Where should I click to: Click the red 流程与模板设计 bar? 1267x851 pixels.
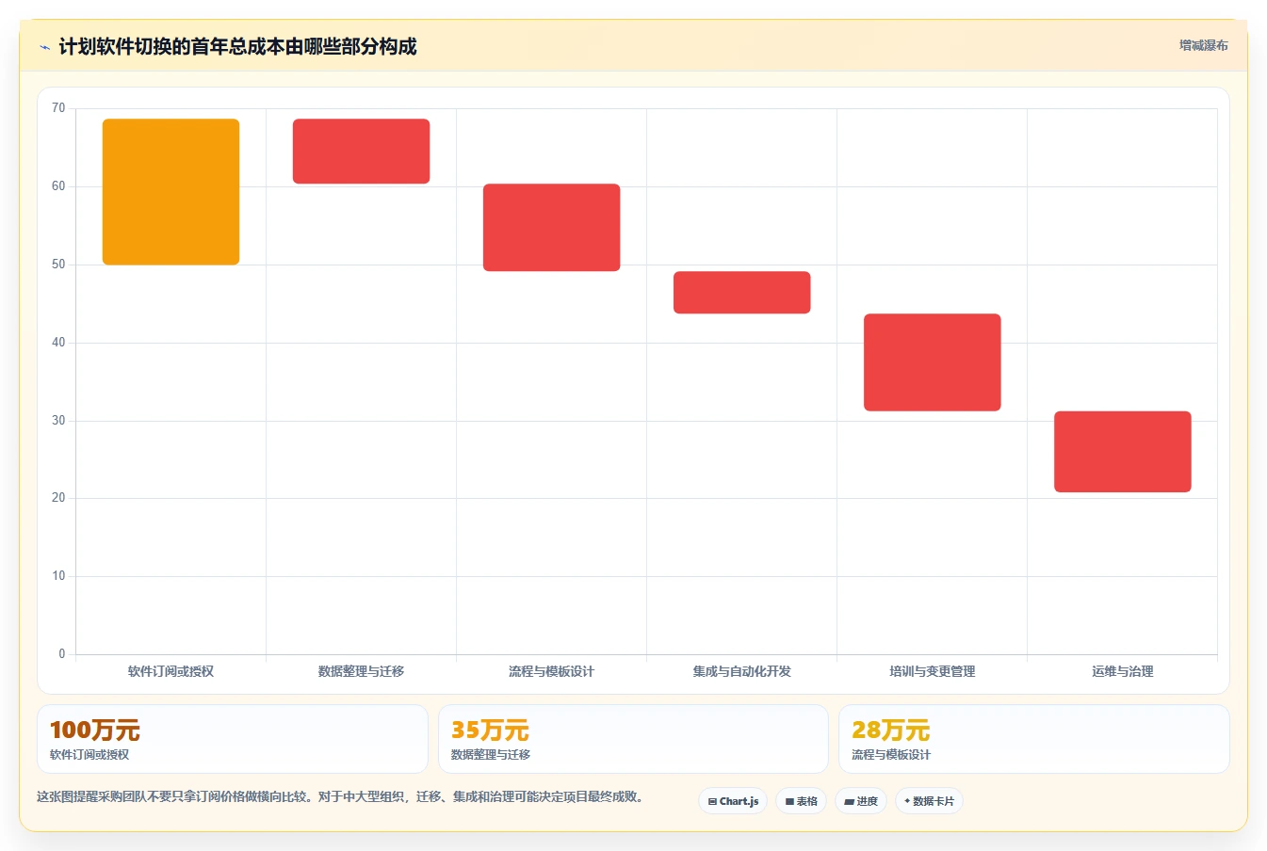551,228
